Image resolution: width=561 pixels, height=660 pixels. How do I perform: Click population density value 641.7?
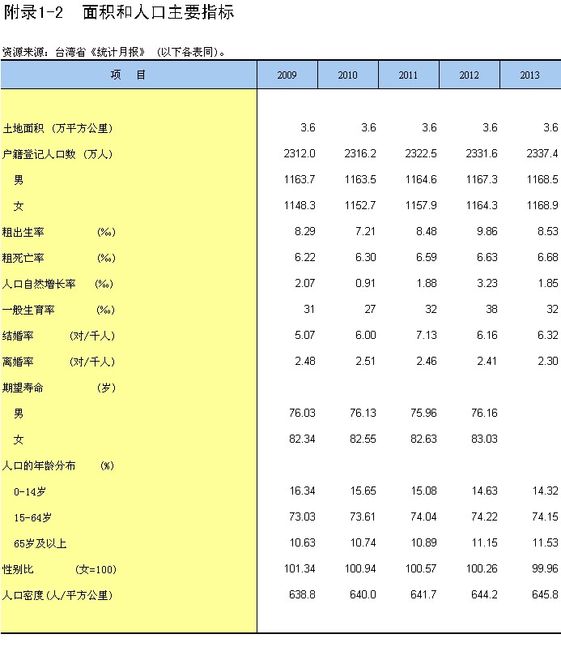pyautogui.click(x=423, y=595)
